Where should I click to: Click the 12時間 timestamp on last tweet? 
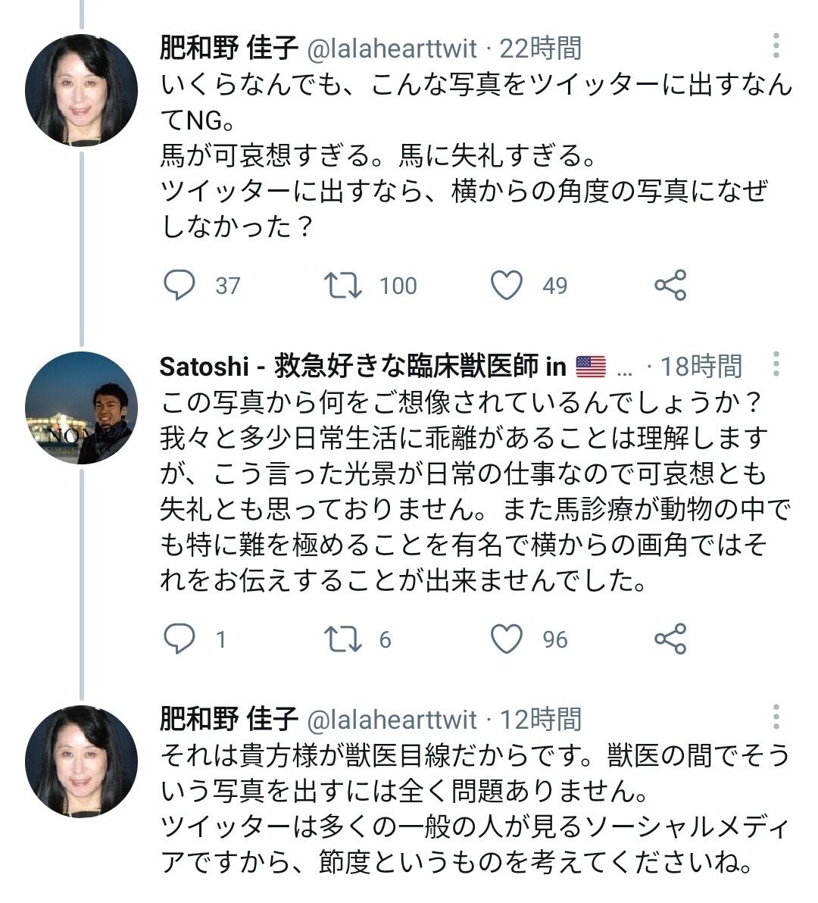(541, 719)
